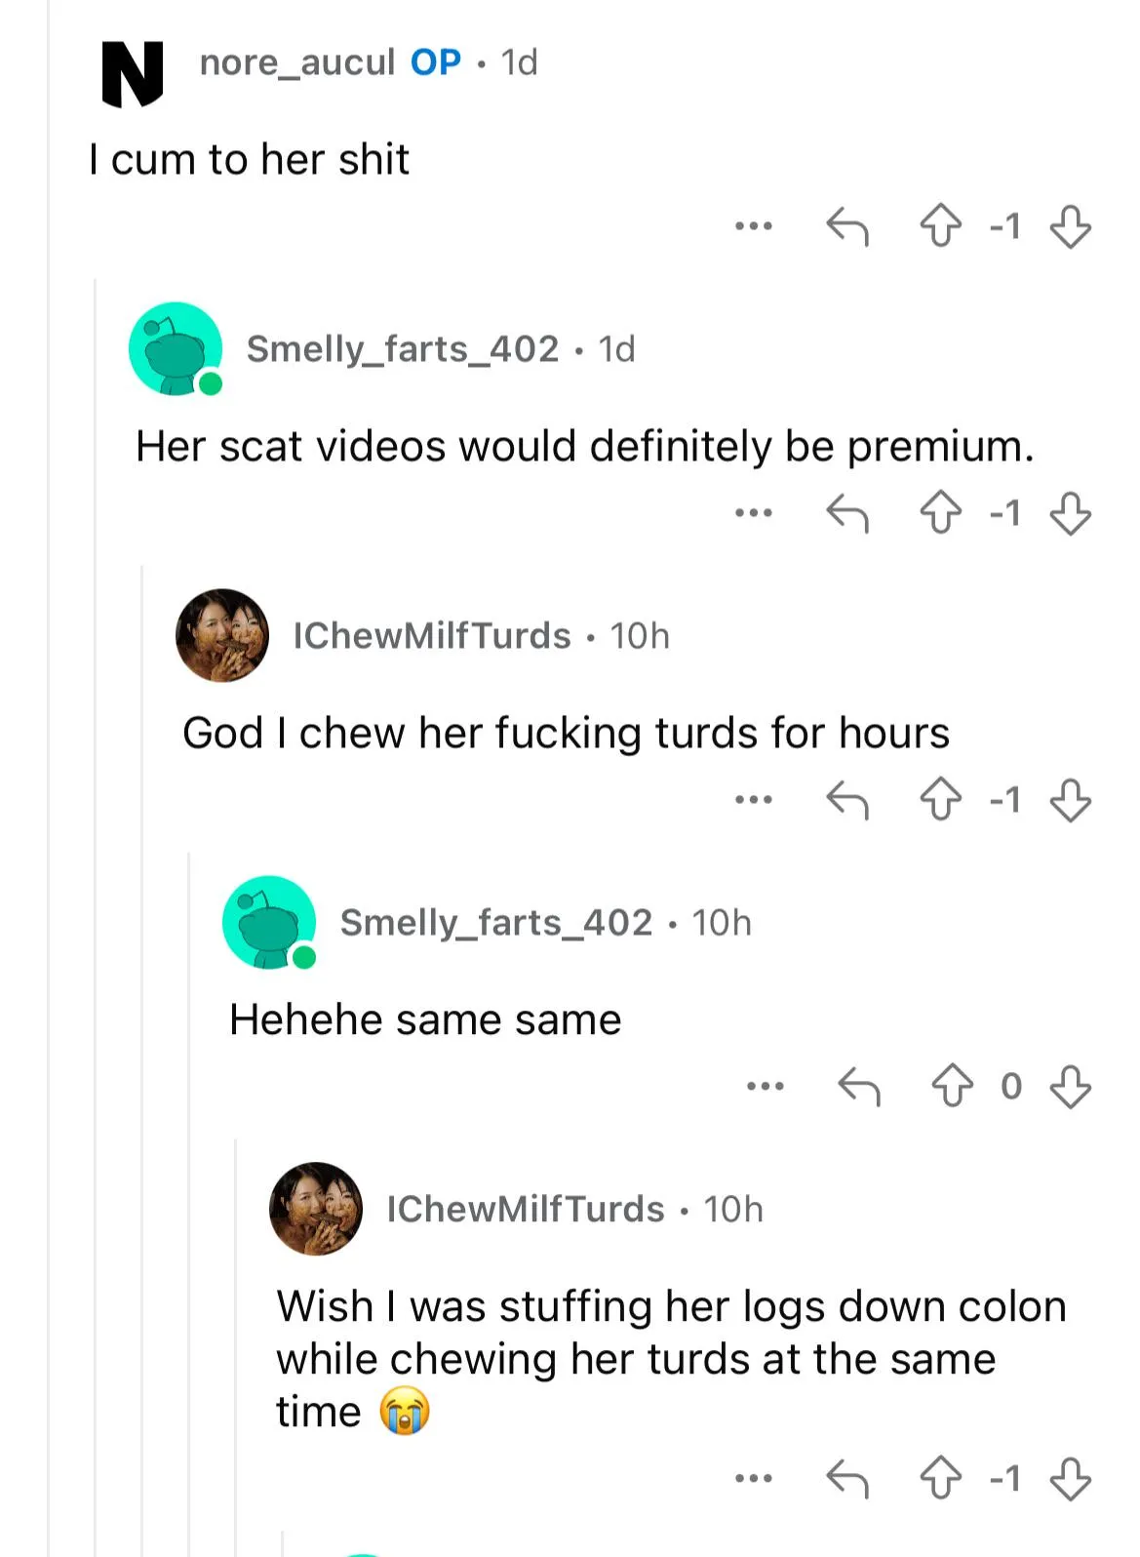Screen dimensions: 1140x1557
Task: Upvote the "Hehehe same same" comment
Action: click(x=952, y=1086)
